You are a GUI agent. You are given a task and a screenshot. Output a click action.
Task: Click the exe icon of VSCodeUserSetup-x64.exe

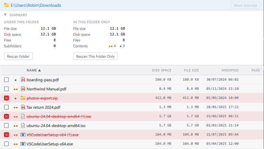pos(23,144)
